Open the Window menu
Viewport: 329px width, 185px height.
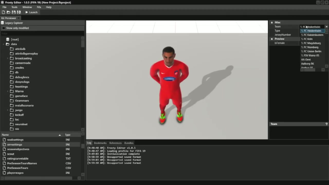(27, 7)
